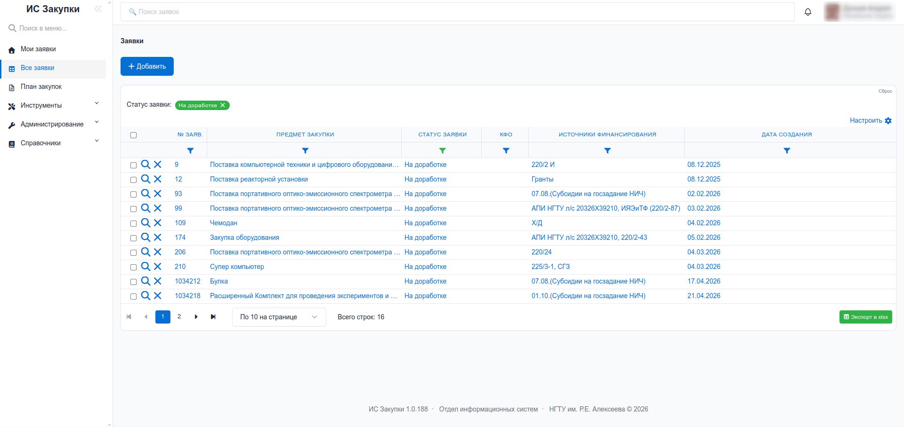This screenshot has height=427, width=904.
Task: Open the green Статус заявки column filter
Action: [x=443, y=150]
